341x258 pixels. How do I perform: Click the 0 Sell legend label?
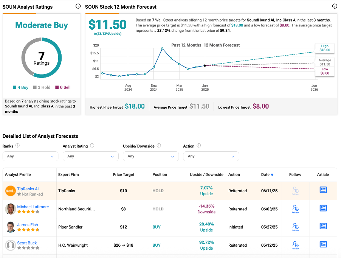click(65, 87)
